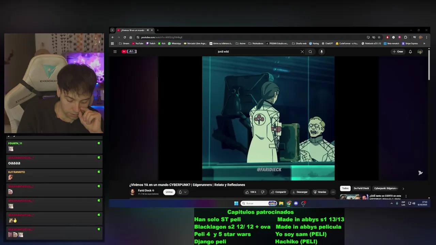Viewport: 436px width, 245px height.
Task: Show hidden system tray icons
Action: [391, 203]
